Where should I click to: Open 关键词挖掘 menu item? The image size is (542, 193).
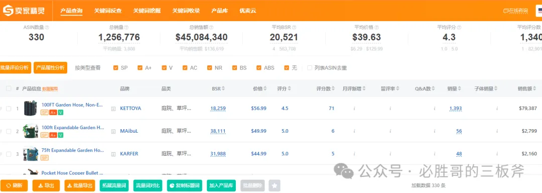coord(147,11)
